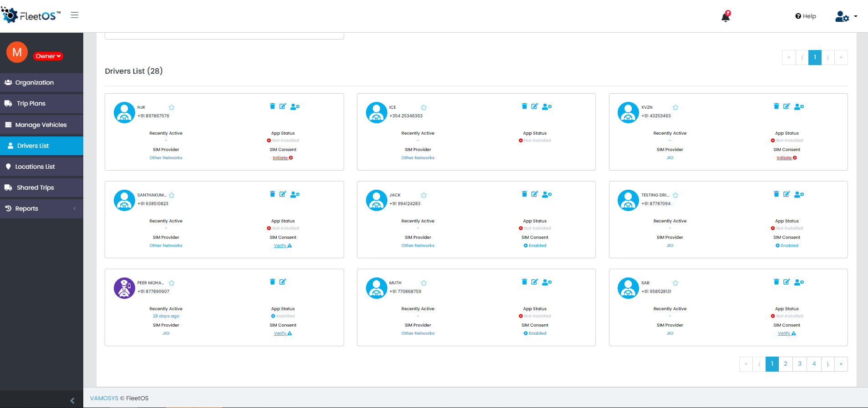Delete driver SANTHAKUM

click(272, 194)
